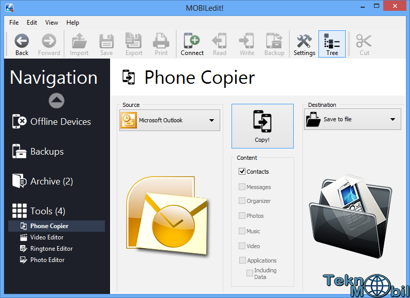Screen dimensions: 410x298
Task: Toggle the Music checkbox
Action: click(242, 231)
